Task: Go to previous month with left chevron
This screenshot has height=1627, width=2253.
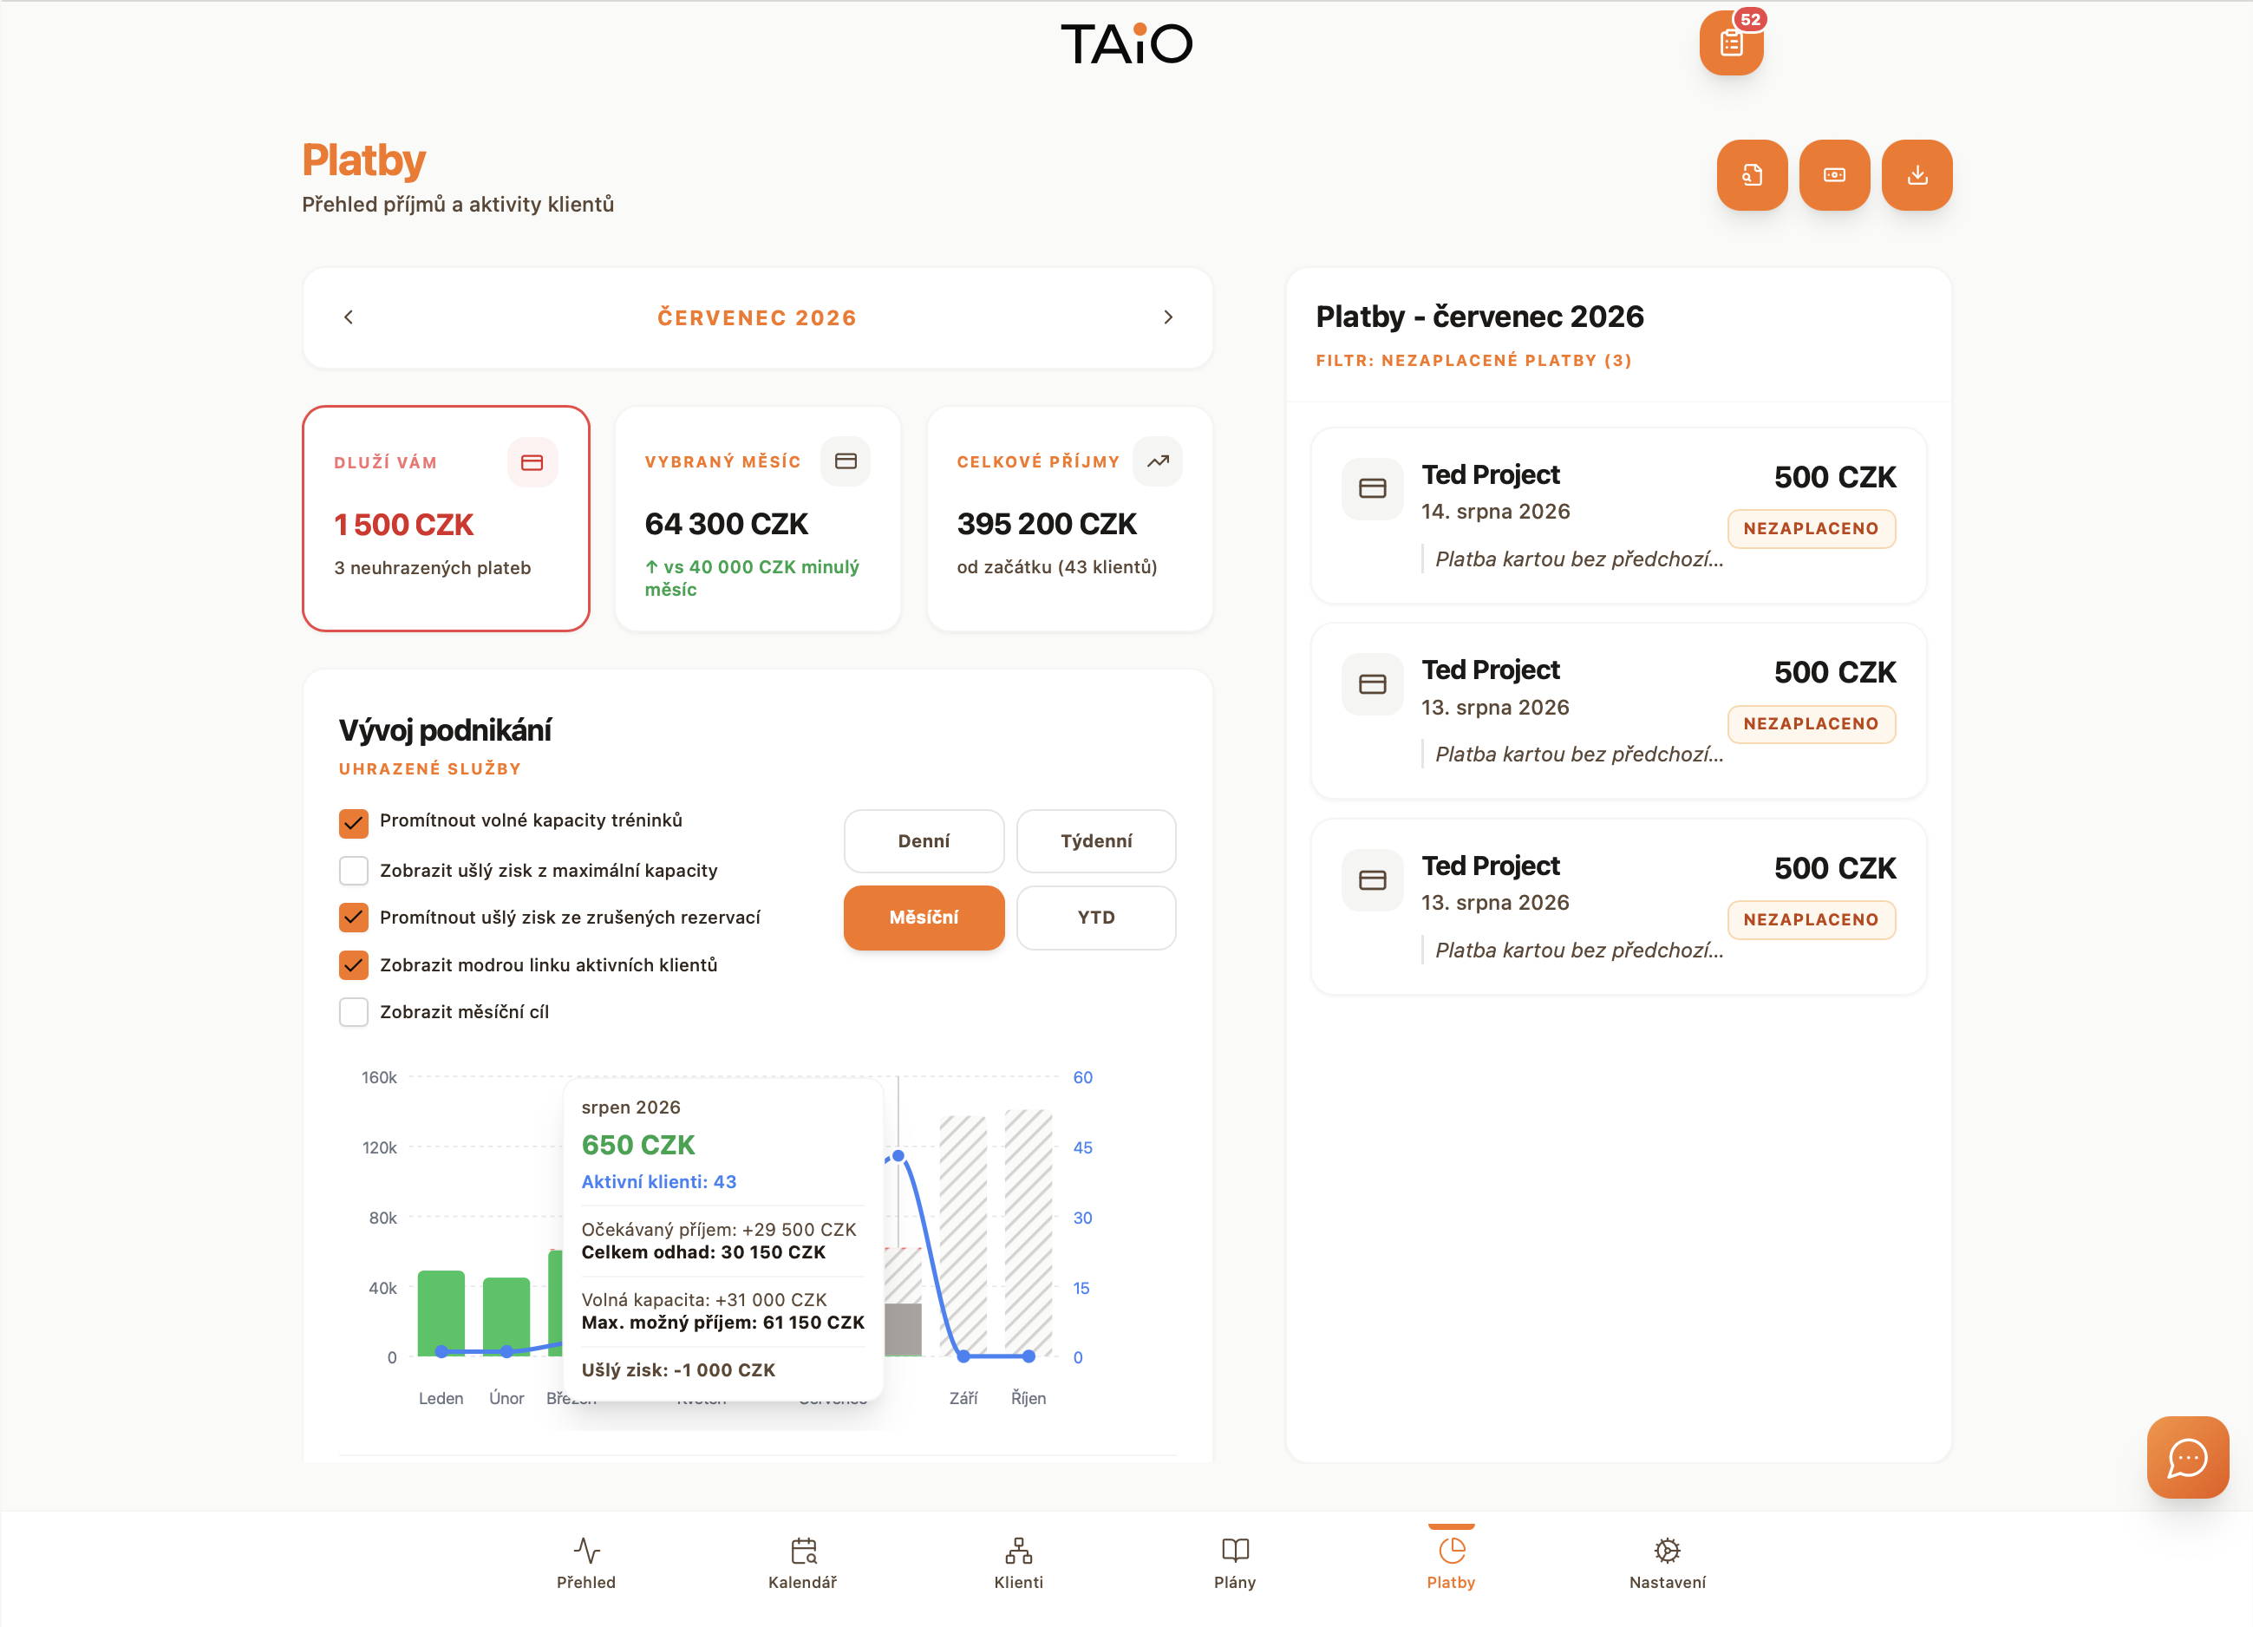Action: pyautogui.click(x=349, y=317)
